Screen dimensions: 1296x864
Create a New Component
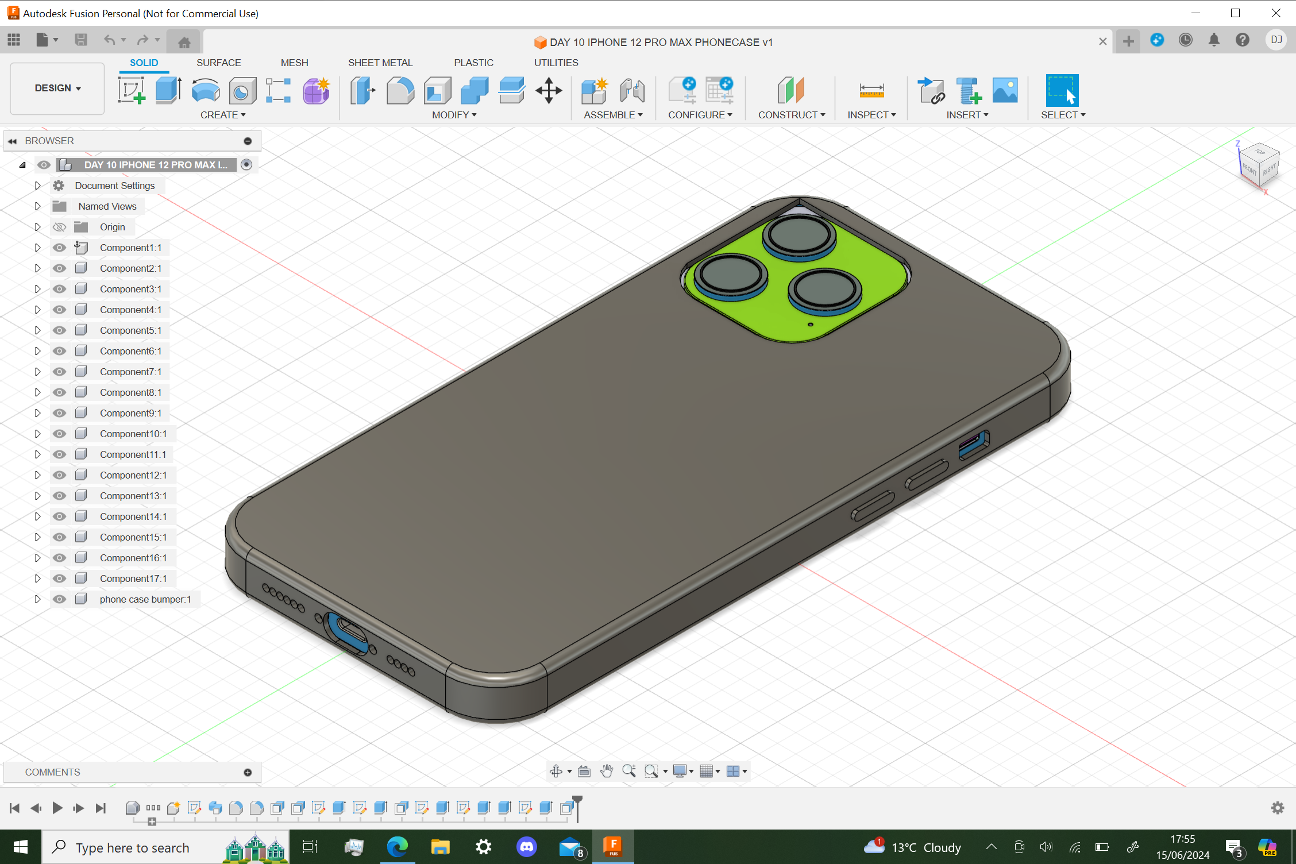tap(595, 91)
